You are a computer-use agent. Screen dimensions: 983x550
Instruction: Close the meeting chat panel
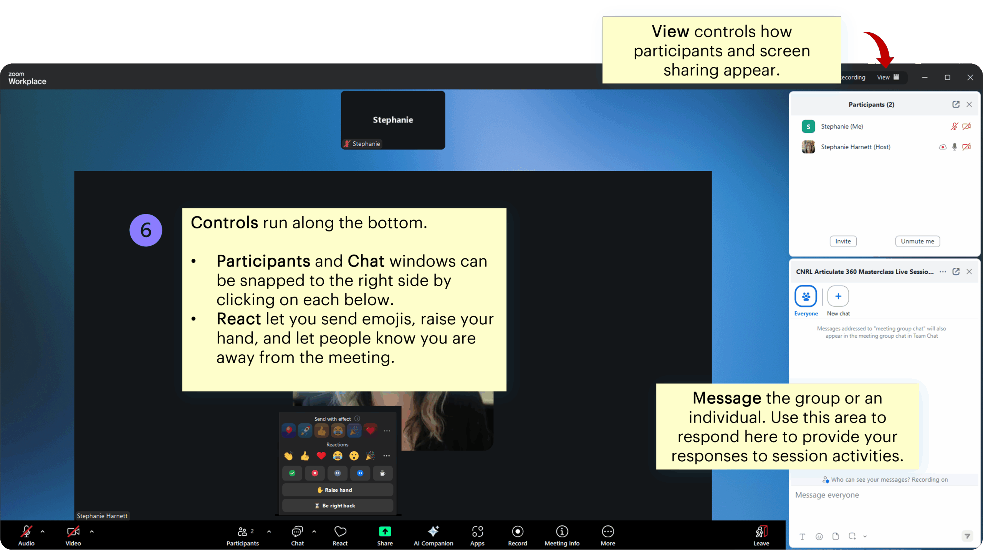pyautogui.click(x=969, y=271)
